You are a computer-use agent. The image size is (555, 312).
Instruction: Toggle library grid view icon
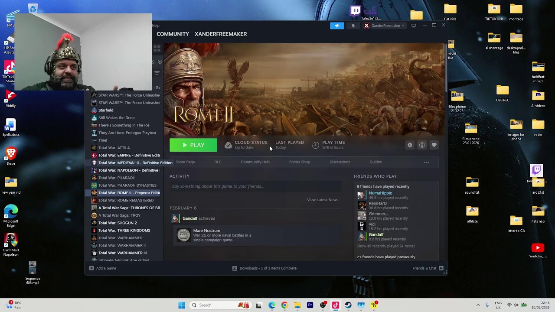[x=157, y=49]
